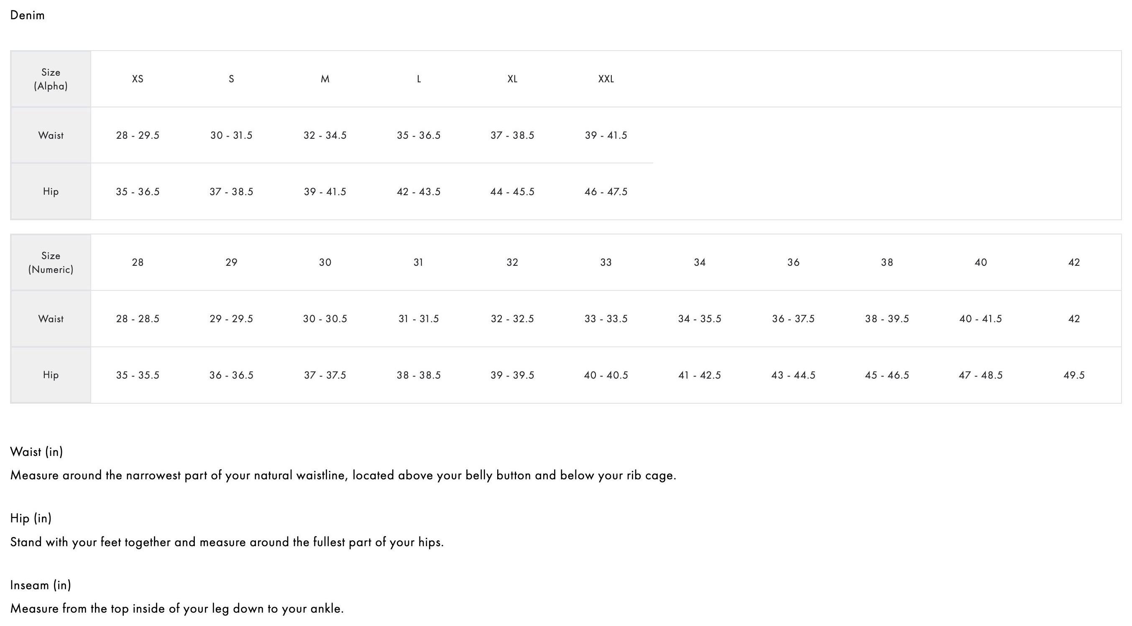Select numeric size 36 column header
Screen dimensions: 1132x626
pyautogui.click(x=793, y=262)
